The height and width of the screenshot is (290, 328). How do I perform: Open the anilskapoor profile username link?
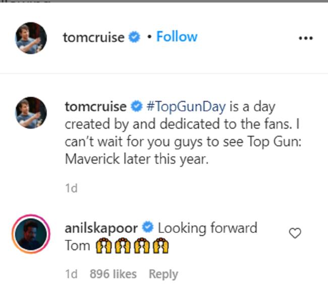[101, 228]
